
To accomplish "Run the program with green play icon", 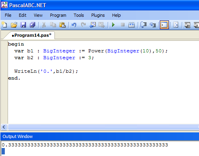I will [x=113, y=25].
